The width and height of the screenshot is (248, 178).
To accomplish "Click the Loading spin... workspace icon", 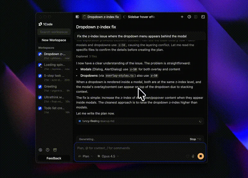I will click(40, 65).
